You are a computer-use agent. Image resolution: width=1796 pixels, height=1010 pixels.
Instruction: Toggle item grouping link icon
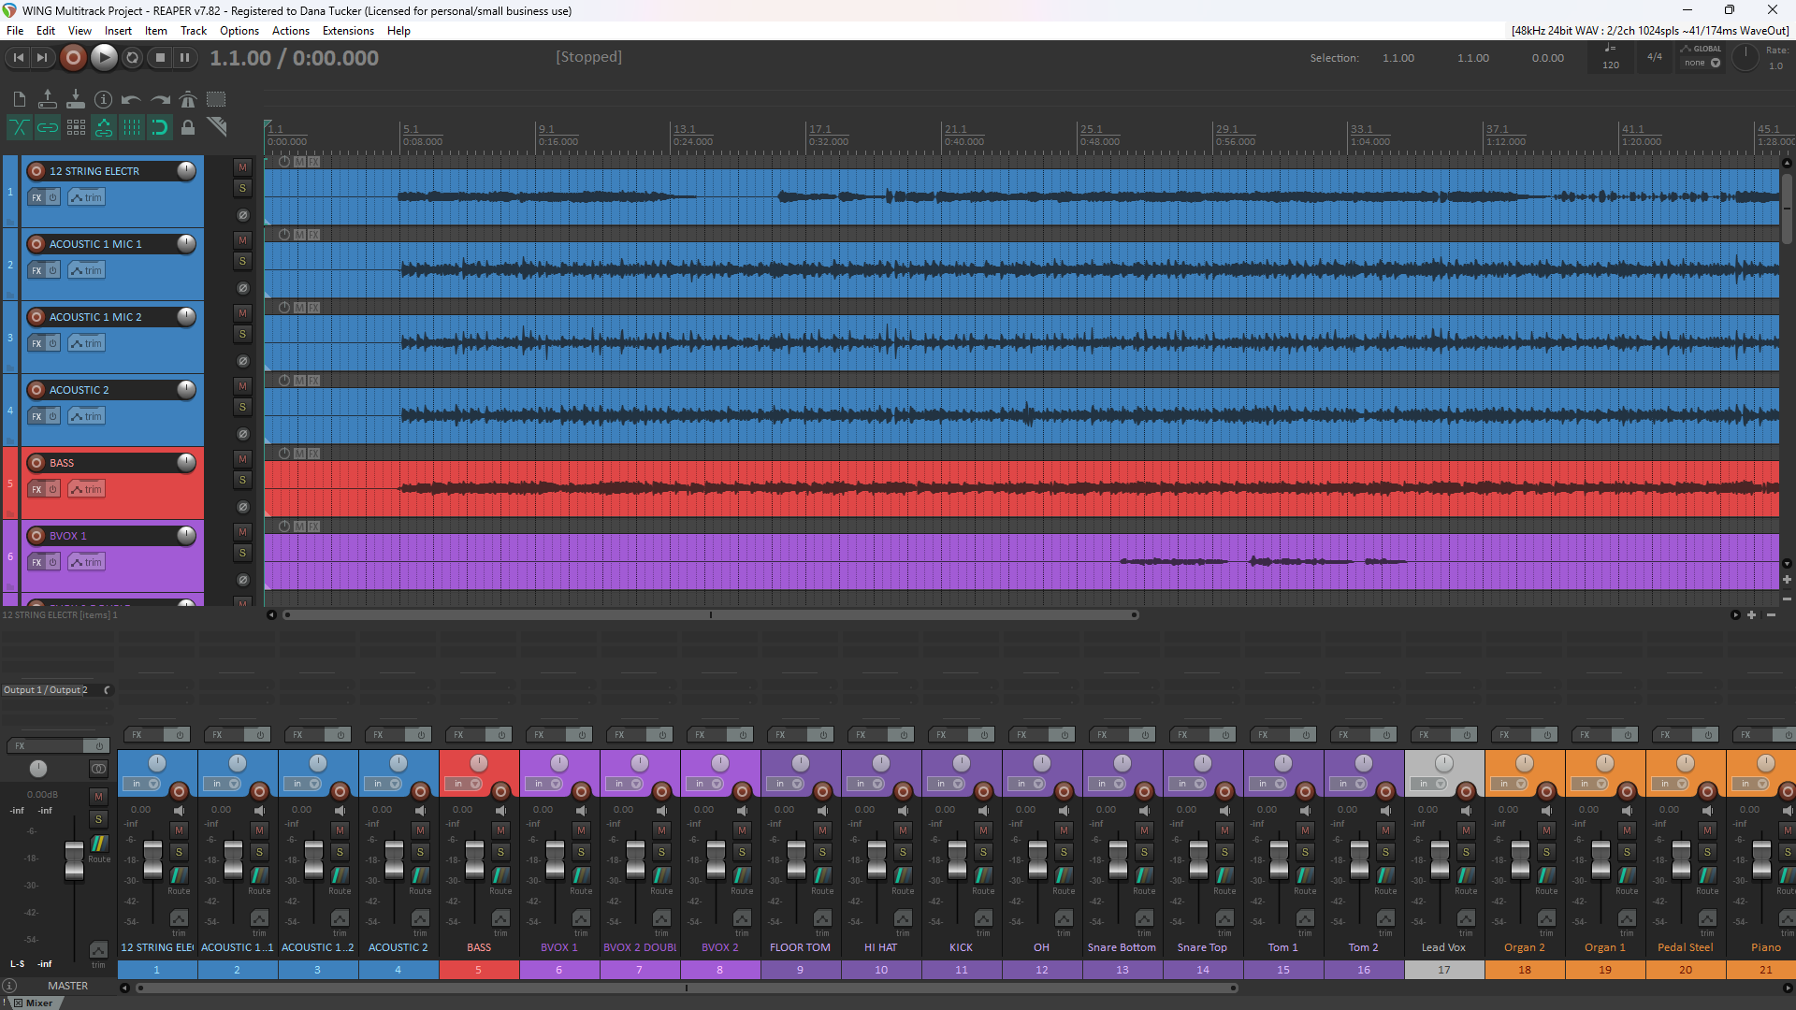coord(48,127)
